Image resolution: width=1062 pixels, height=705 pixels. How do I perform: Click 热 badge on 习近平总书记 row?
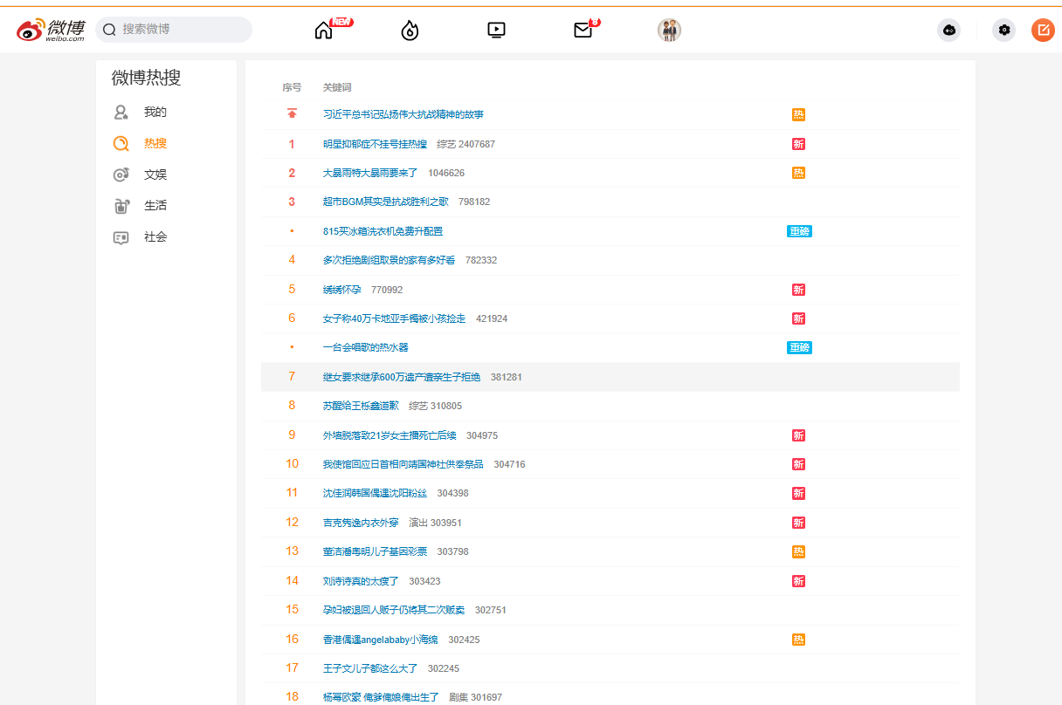coord(798,114)
